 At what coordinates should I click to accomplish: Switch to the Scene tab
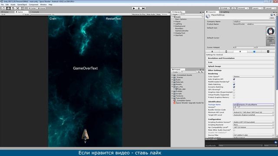[x=5, y=12]
